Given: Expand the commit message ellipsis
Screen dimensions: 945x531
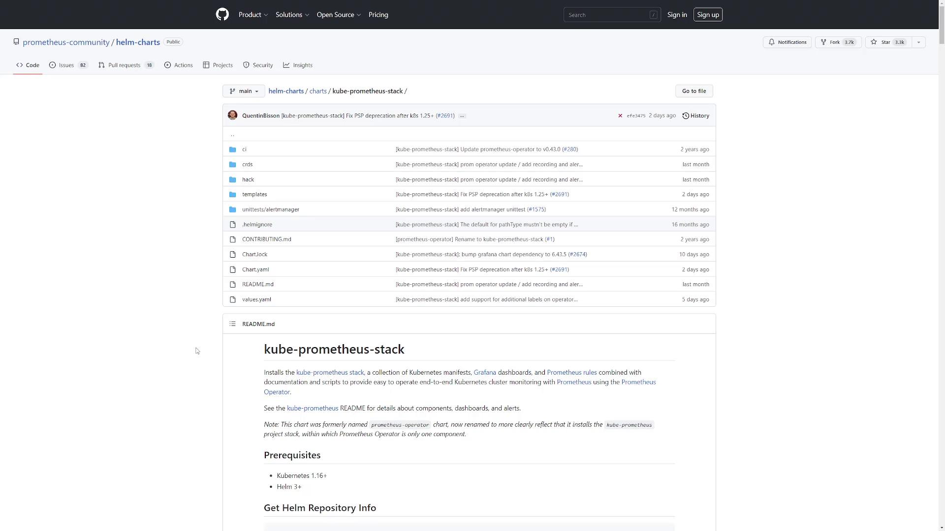Looking at the screenshot, I should [462, 116].
